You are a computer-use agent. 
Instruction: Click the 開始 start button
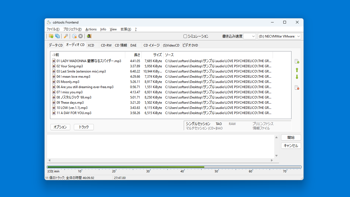pos(291,138)
